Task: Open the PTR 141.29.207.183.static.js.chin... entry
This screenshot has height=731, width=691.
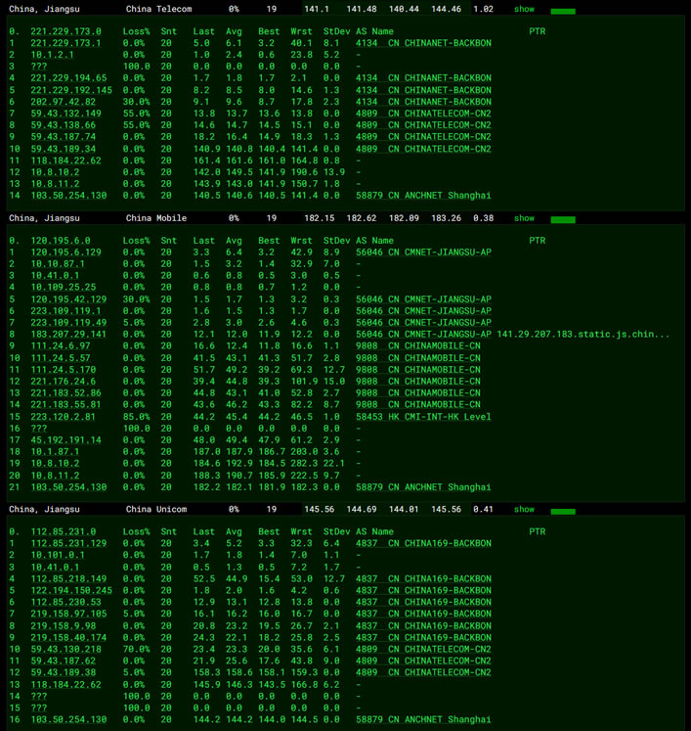Action: [583, 335]
